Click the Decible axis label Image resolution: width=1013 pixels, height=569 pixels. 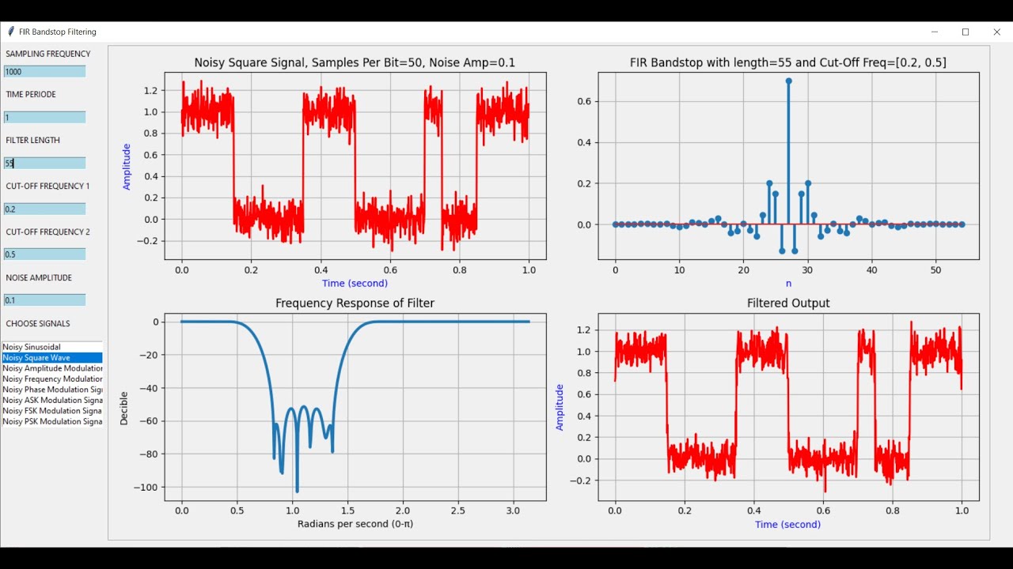(x=123, y=407)
